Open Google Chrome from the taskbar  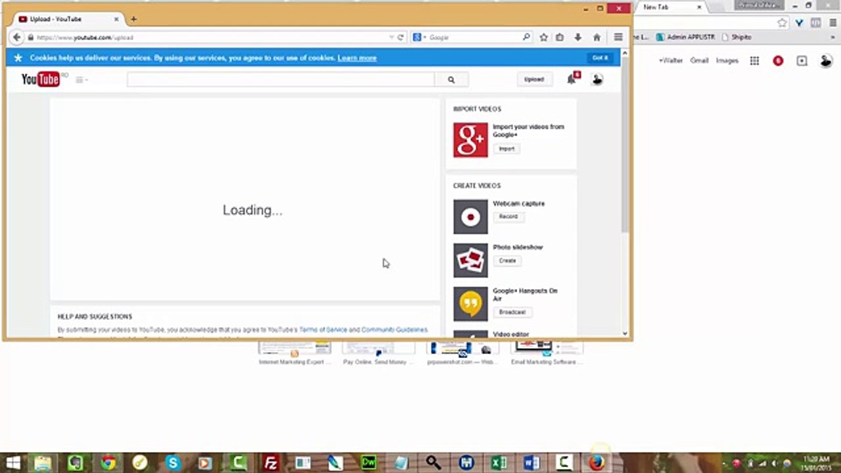click(108, 463)
